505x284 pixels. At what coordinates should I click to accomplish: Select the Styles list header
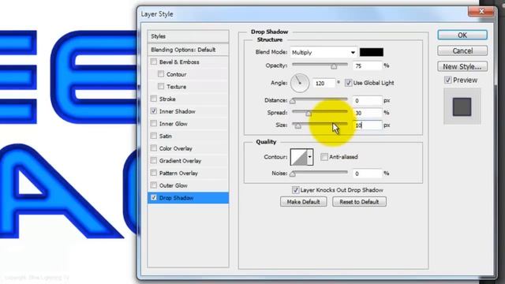pos(188,36)
